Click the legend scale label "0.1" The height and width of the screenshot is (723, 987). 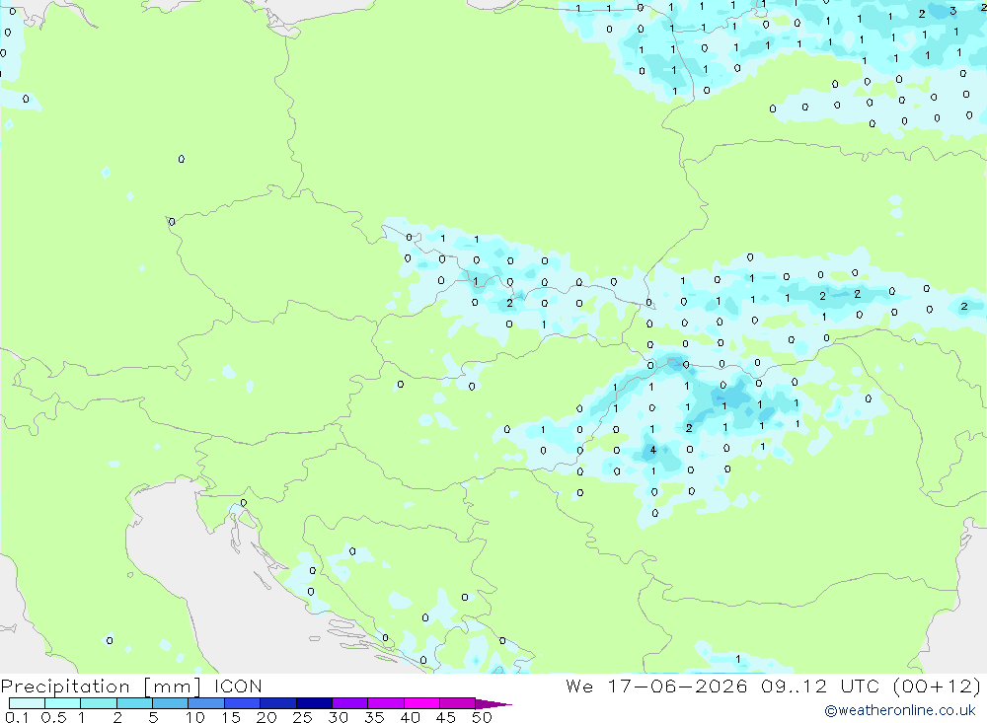[x=17, y=717]
